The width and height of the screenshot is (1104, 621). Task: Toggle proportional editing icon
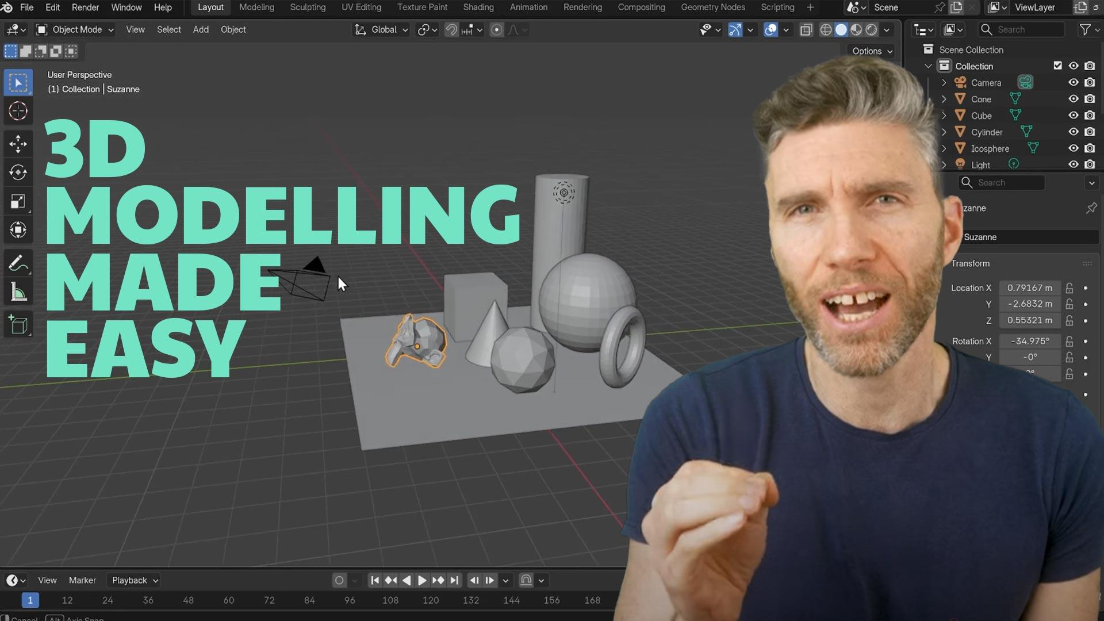pos(497,30)
